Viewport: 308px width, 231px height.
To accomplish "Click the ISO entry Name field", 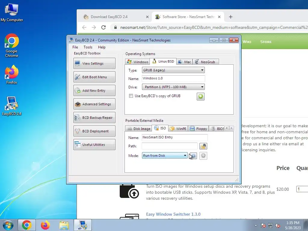I will (x=175, y=137).
